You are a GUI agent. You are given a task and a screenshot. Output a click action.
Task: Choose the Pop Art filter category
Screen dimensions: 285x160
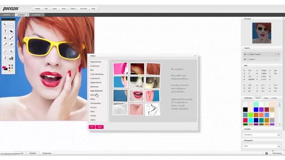94,108
